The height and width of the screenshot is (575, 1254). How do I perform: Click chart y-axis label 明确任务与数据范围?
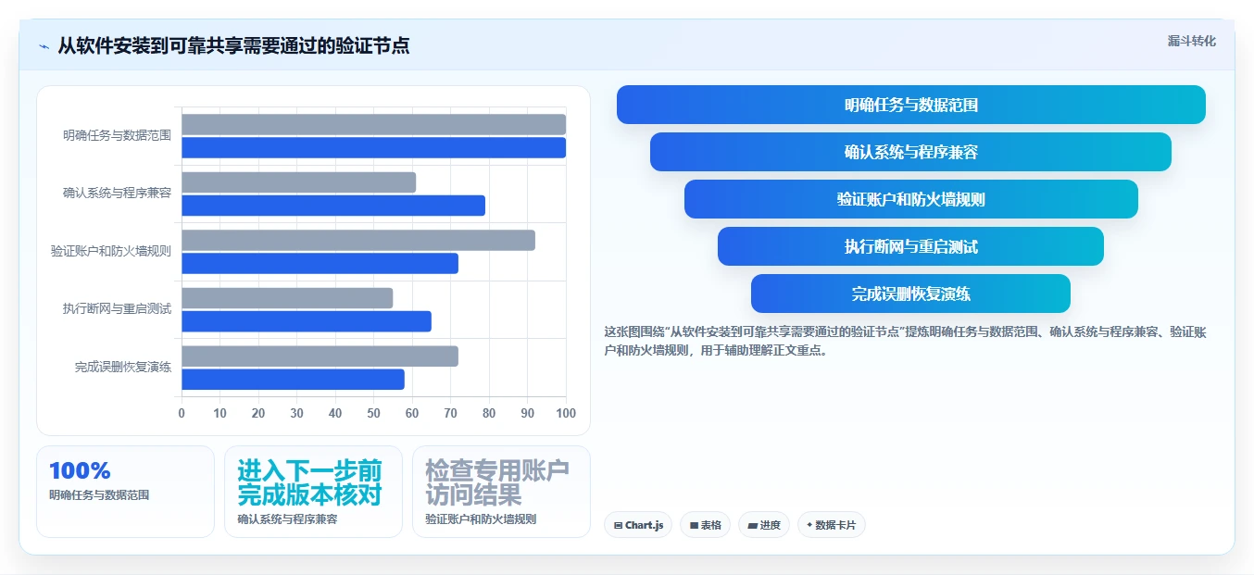pyautogui.click(x=117, y=135)
